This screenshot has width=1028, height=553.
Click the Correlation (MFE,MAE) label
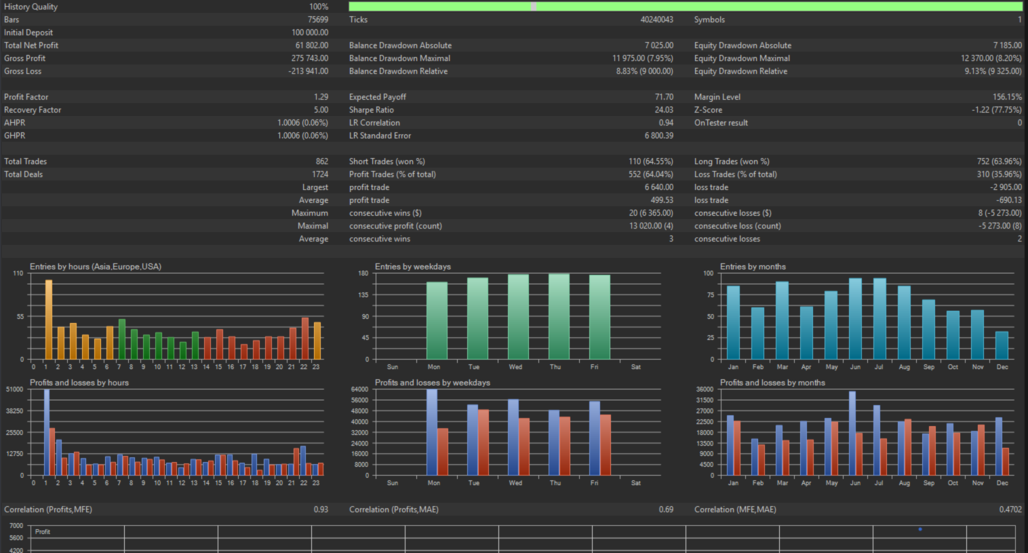(x=735, y=510)
